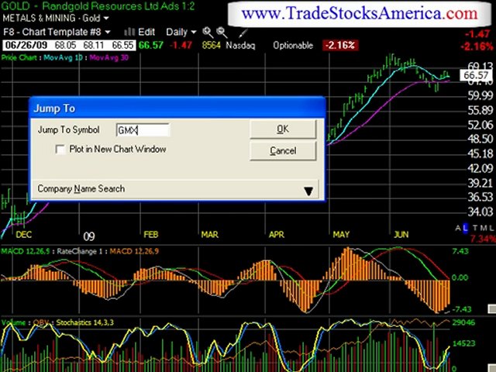Open the Daily timeframe dropdown

[x=181, y=32]
